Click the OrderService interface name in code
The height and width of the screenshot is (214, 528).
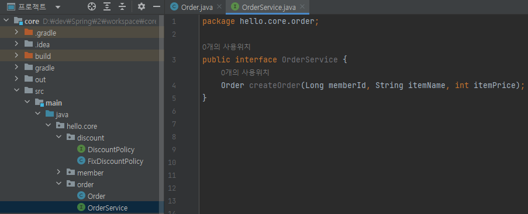pyautogui.click(x=310, y=60)
